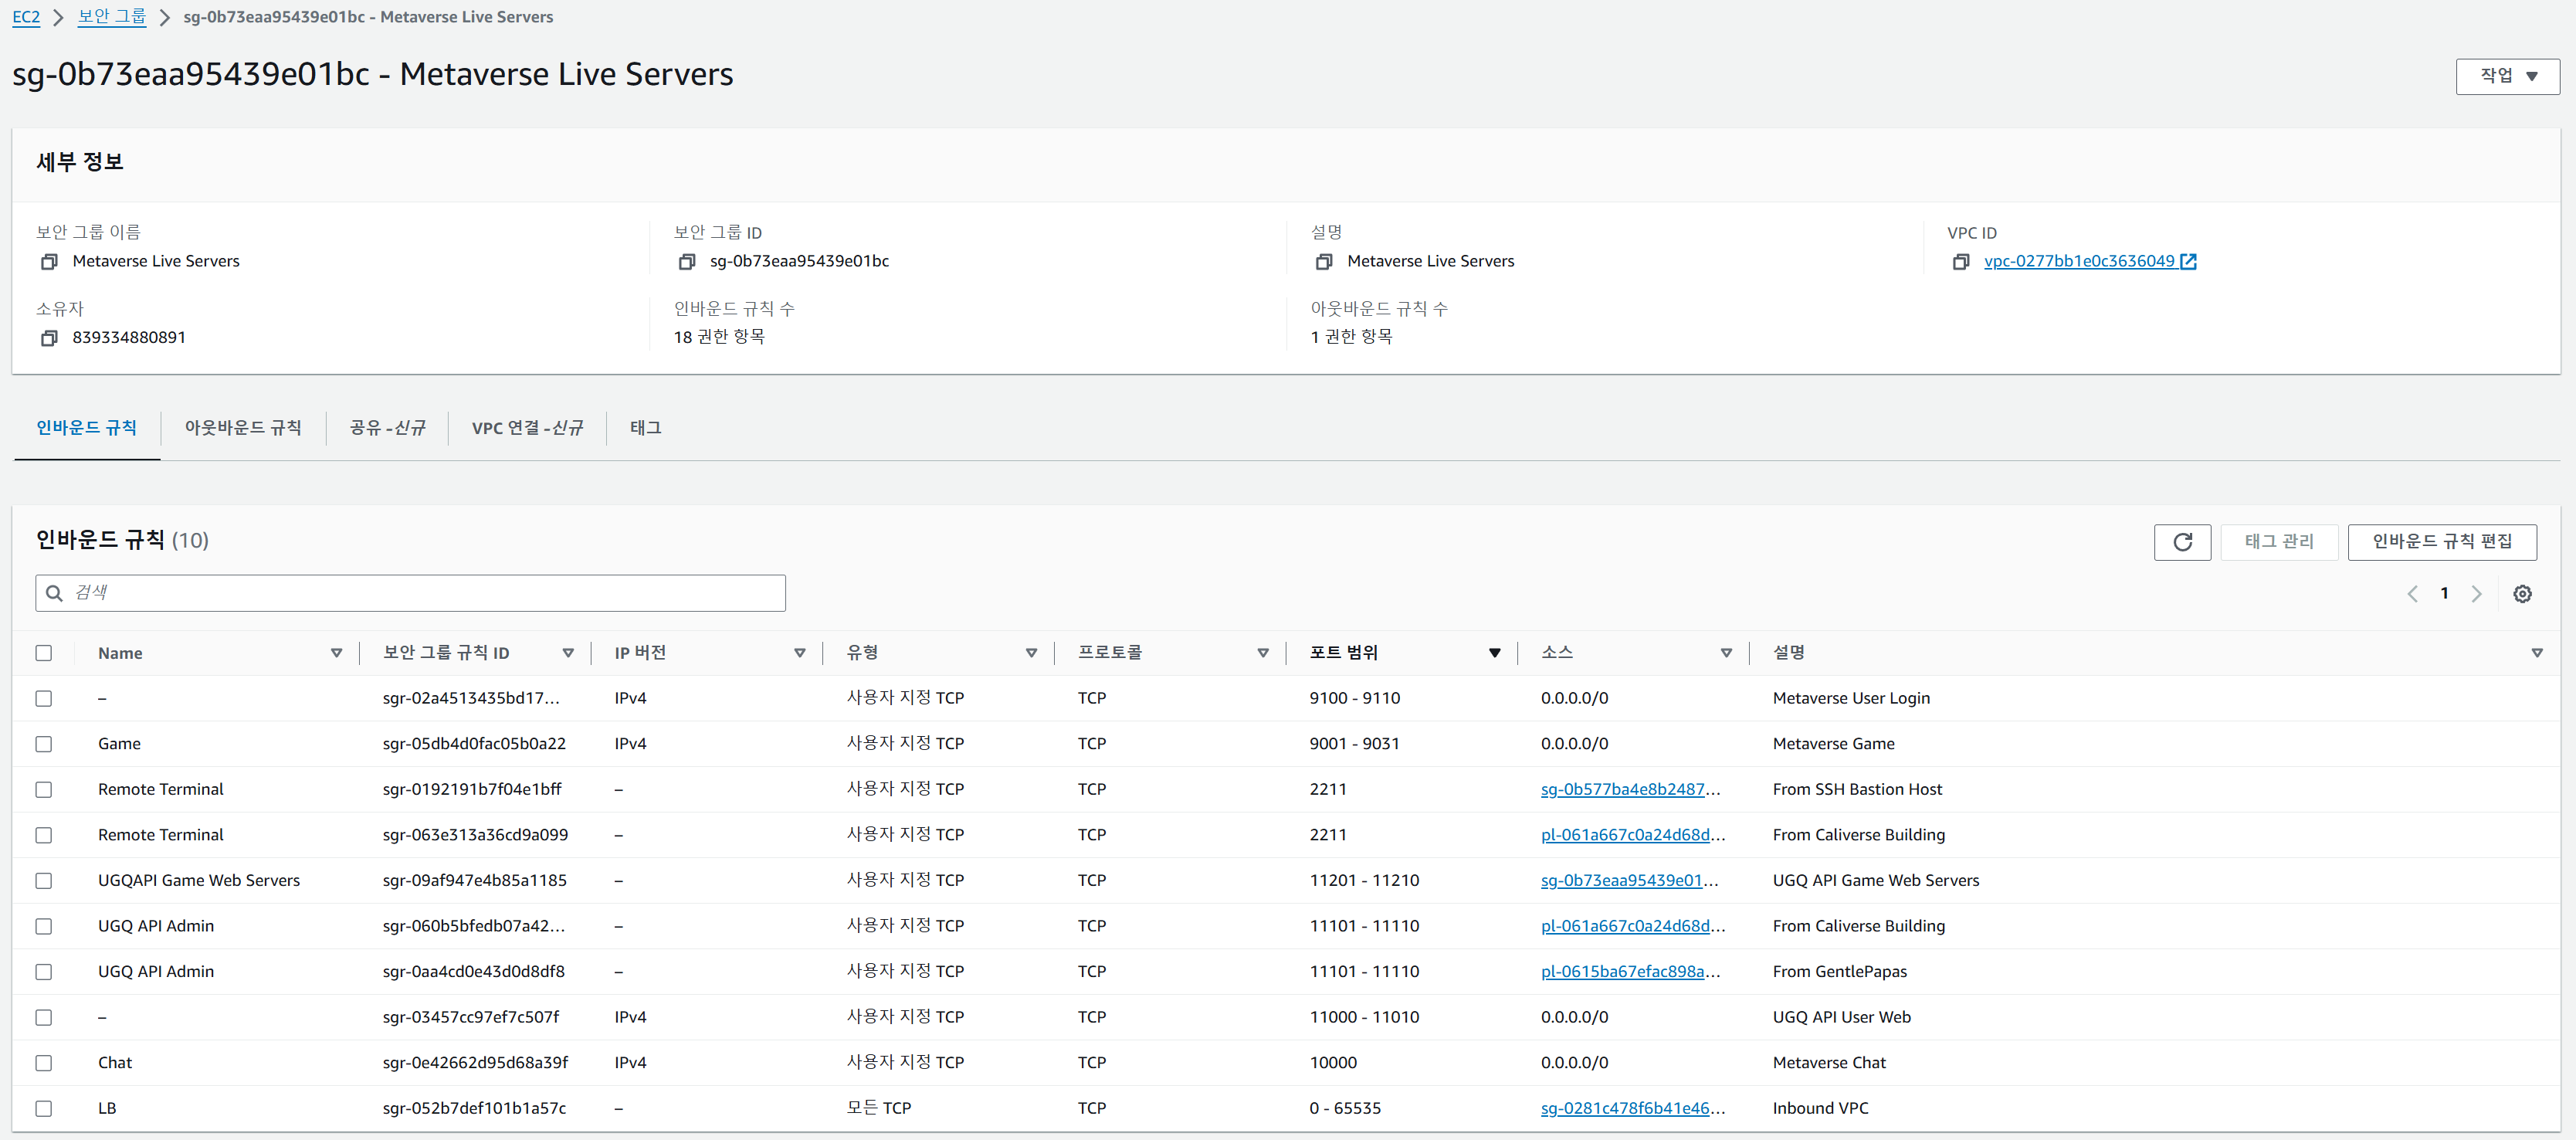Viewport: 2576px width, 1140px height.
Task: Tick the checkbox for the LB rule
Action: pos(44,1108)
